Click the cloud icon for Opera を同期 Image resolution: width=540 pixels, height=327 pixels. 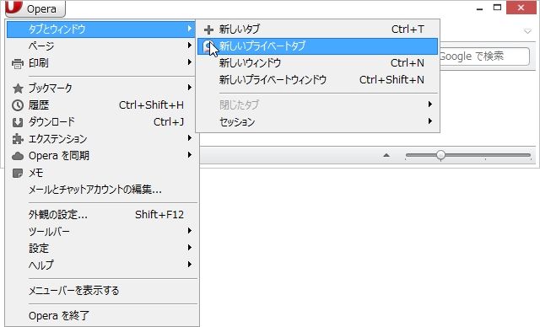[18, 156]
